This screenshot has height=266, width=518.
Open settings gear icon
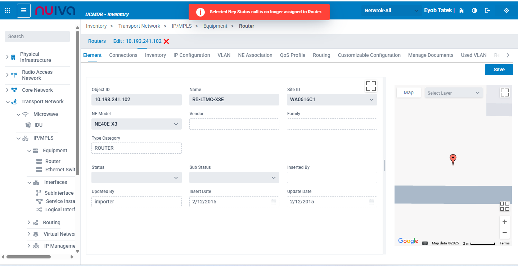[506, 10]
